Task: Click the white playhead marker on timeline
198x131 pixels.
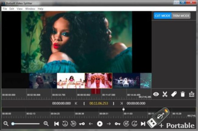Action: 123,109
